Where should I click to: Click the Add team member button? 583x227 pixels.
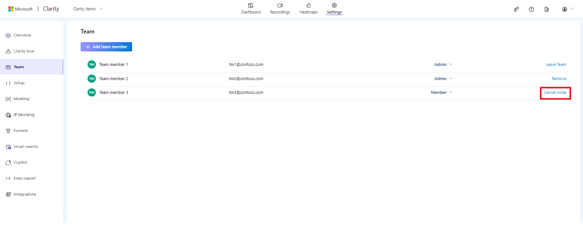tap(106, 47)
